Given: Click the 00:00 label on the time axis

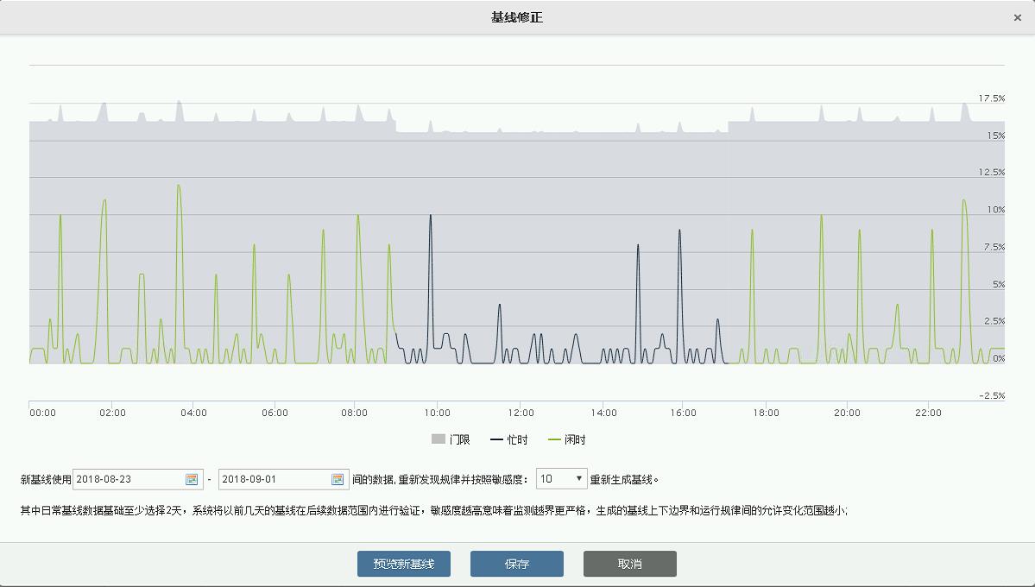Looking at the screenshot, I should click(x=42, y=413).
